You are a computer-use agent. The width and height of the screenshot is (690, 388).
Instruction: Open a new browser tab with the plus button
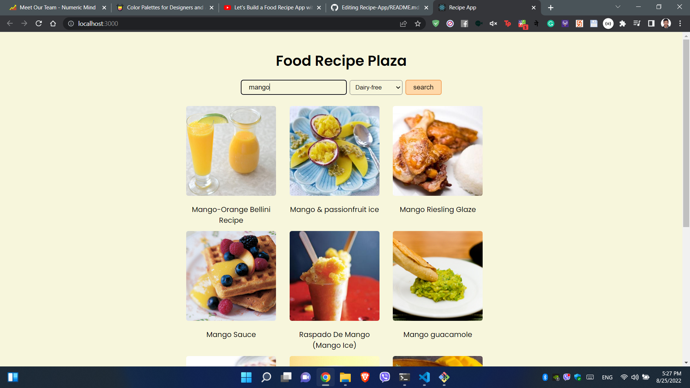(550, 7)
